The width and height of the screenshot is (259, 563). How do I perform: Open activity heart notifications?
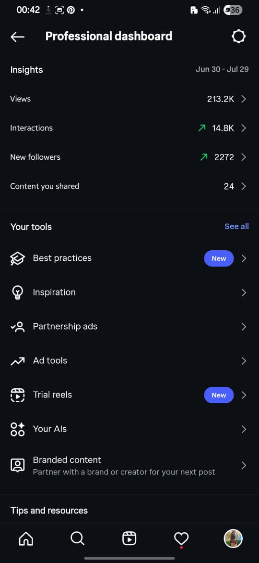click(181, 538)
